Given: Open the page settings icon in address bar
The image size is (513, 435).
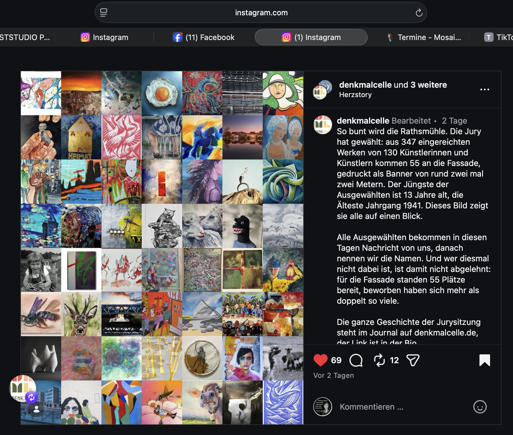Looking at the screenshot, I should pyautogui.click(x=104, y=13).
